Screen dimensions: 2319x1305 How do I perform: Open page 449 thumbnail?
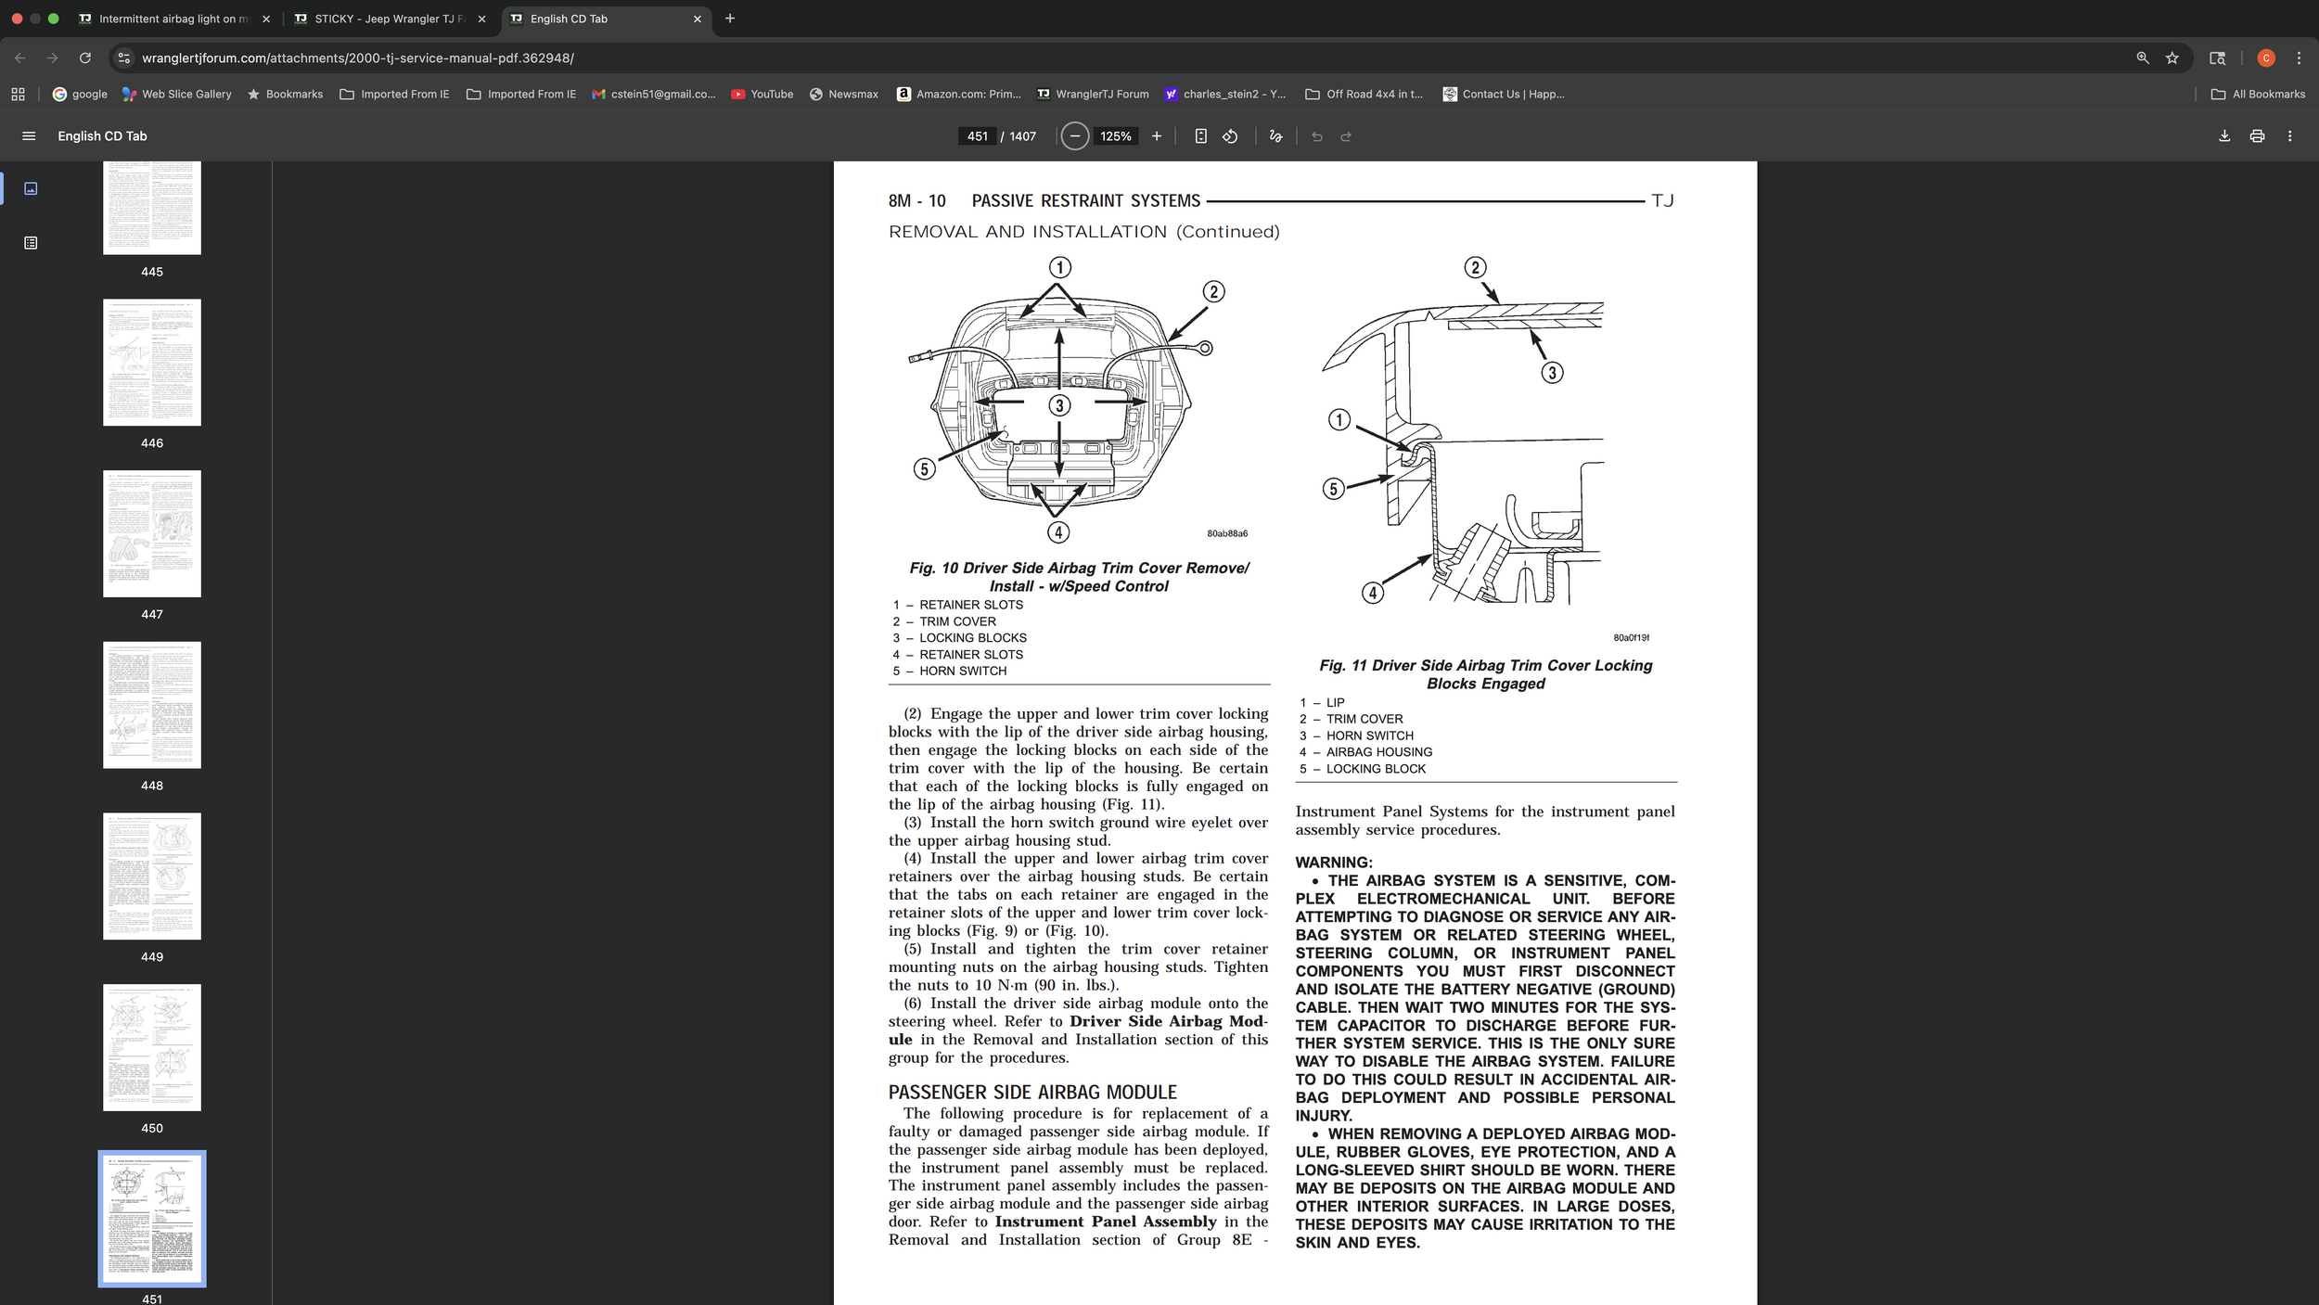point(152,876)
